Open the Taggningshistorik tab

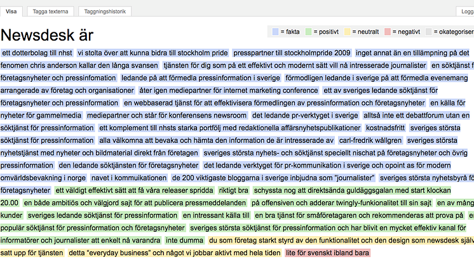click(x=105, y=11)
